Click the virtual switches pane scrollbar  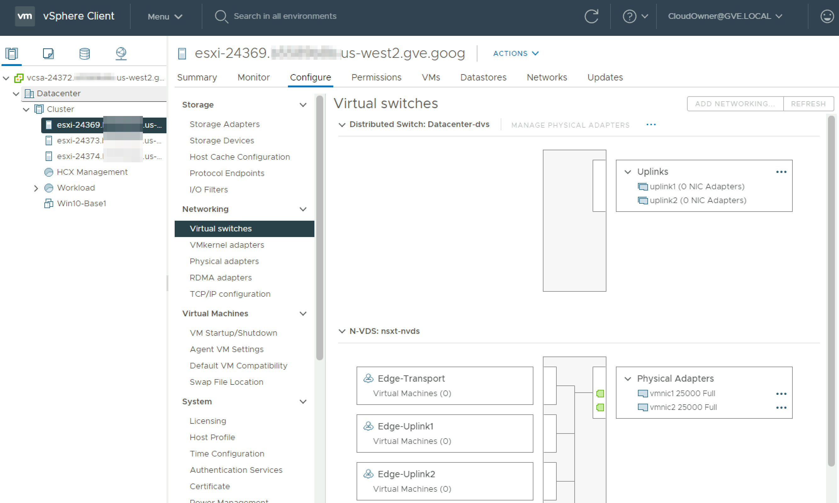tap(831, 291)
